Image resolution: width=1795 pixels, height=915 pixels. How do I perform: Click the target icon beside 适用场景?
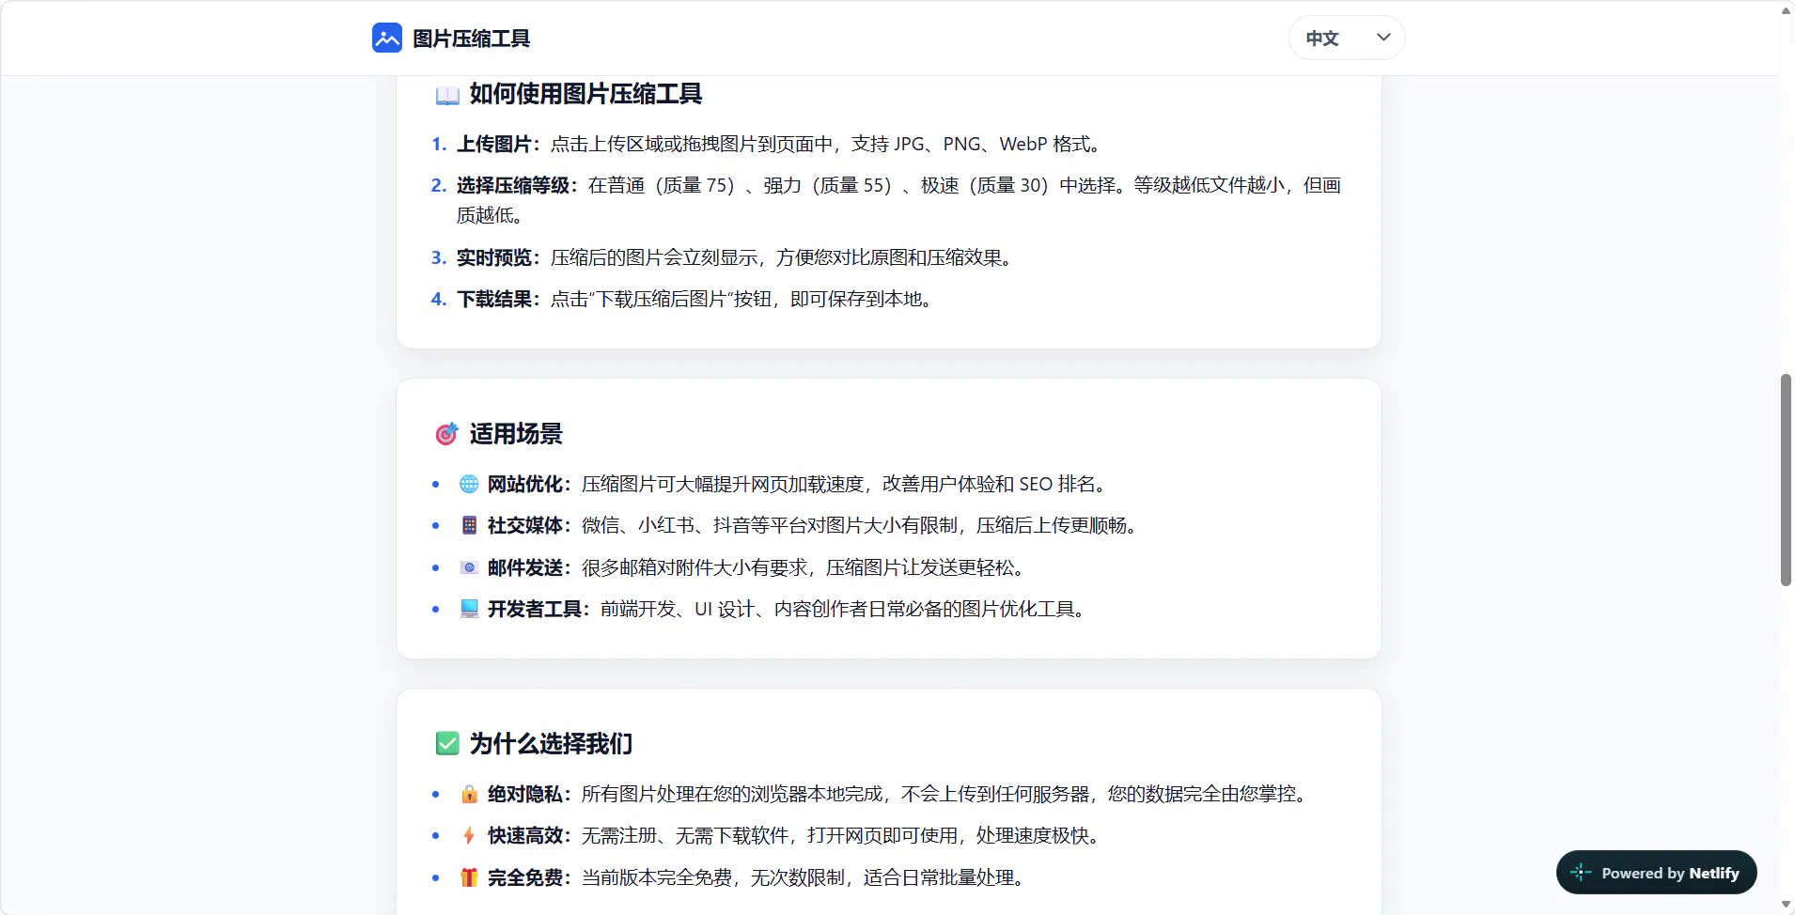pos(446,434)
